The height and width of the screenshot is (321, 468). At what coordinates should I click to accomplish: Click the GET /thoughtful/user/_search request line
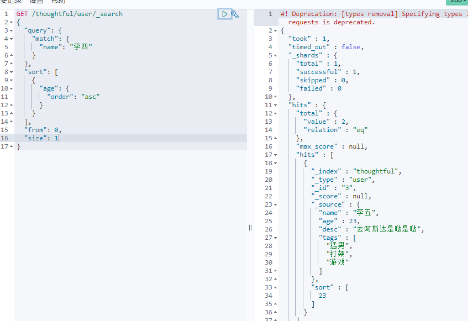70,14
